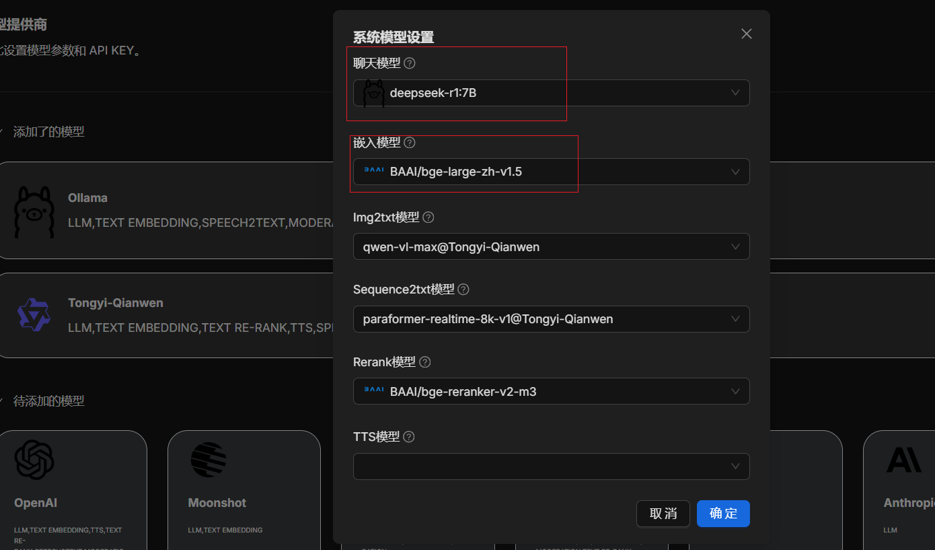Image resolution: width=935 pixels, height=550 pixels.
Task: Open Img2txt模型 dropdown showing qwen-vl-max
Action: tap(552, 246)
